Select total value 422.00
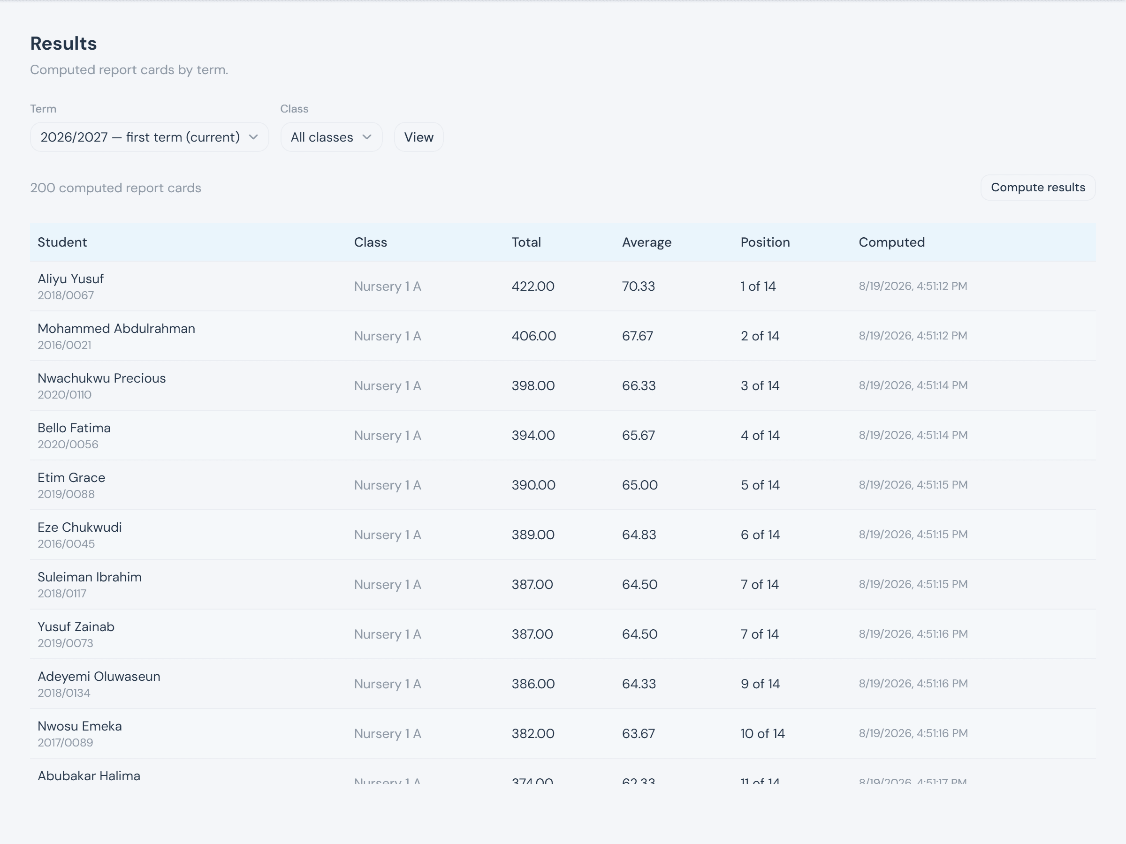The height and width of the screenshot is (844, 1126). point(533,286)
